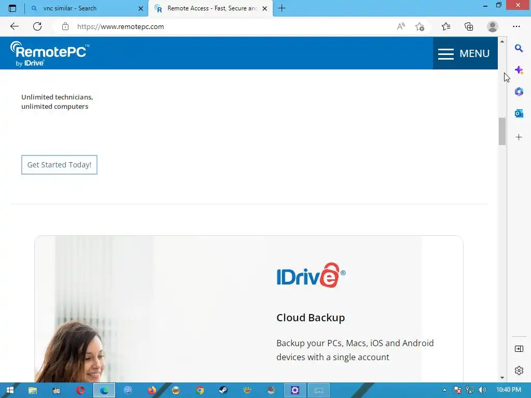This screenshot has height=398, width=531.
Task: Open qBittorrent taskbar icon
Action: 128,390
